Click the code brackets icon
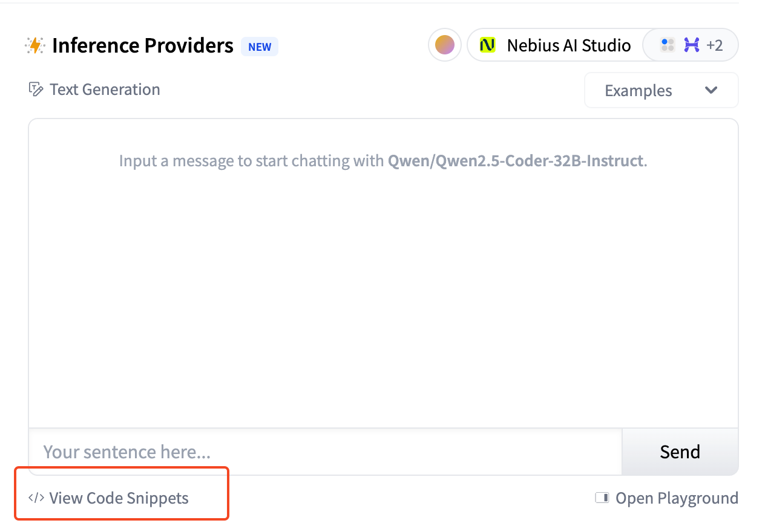The width and height of the screenshot is (765, 526). point(36,498)
